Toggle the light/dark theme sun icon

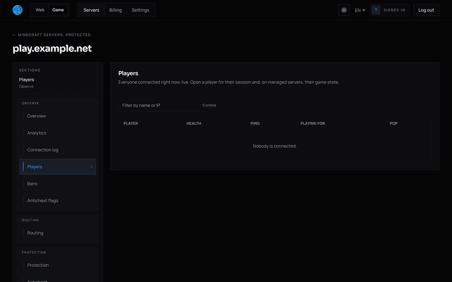(x=344, y=10)
